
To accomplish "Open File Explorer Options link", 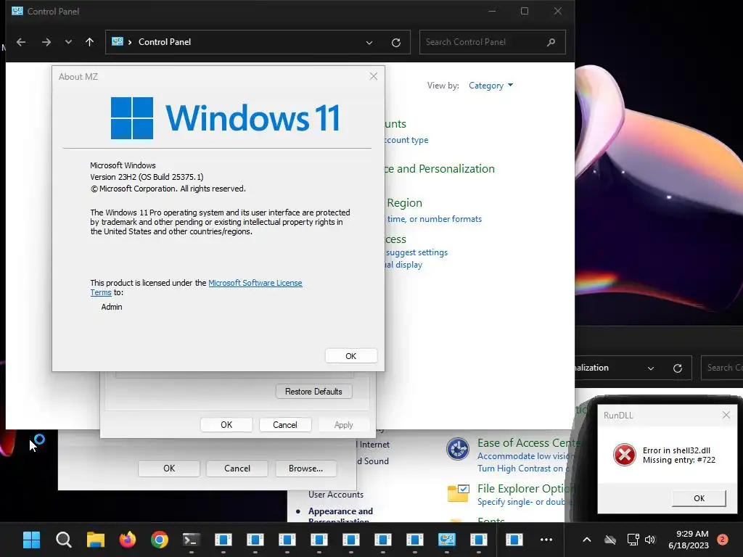I will point(527,488).
